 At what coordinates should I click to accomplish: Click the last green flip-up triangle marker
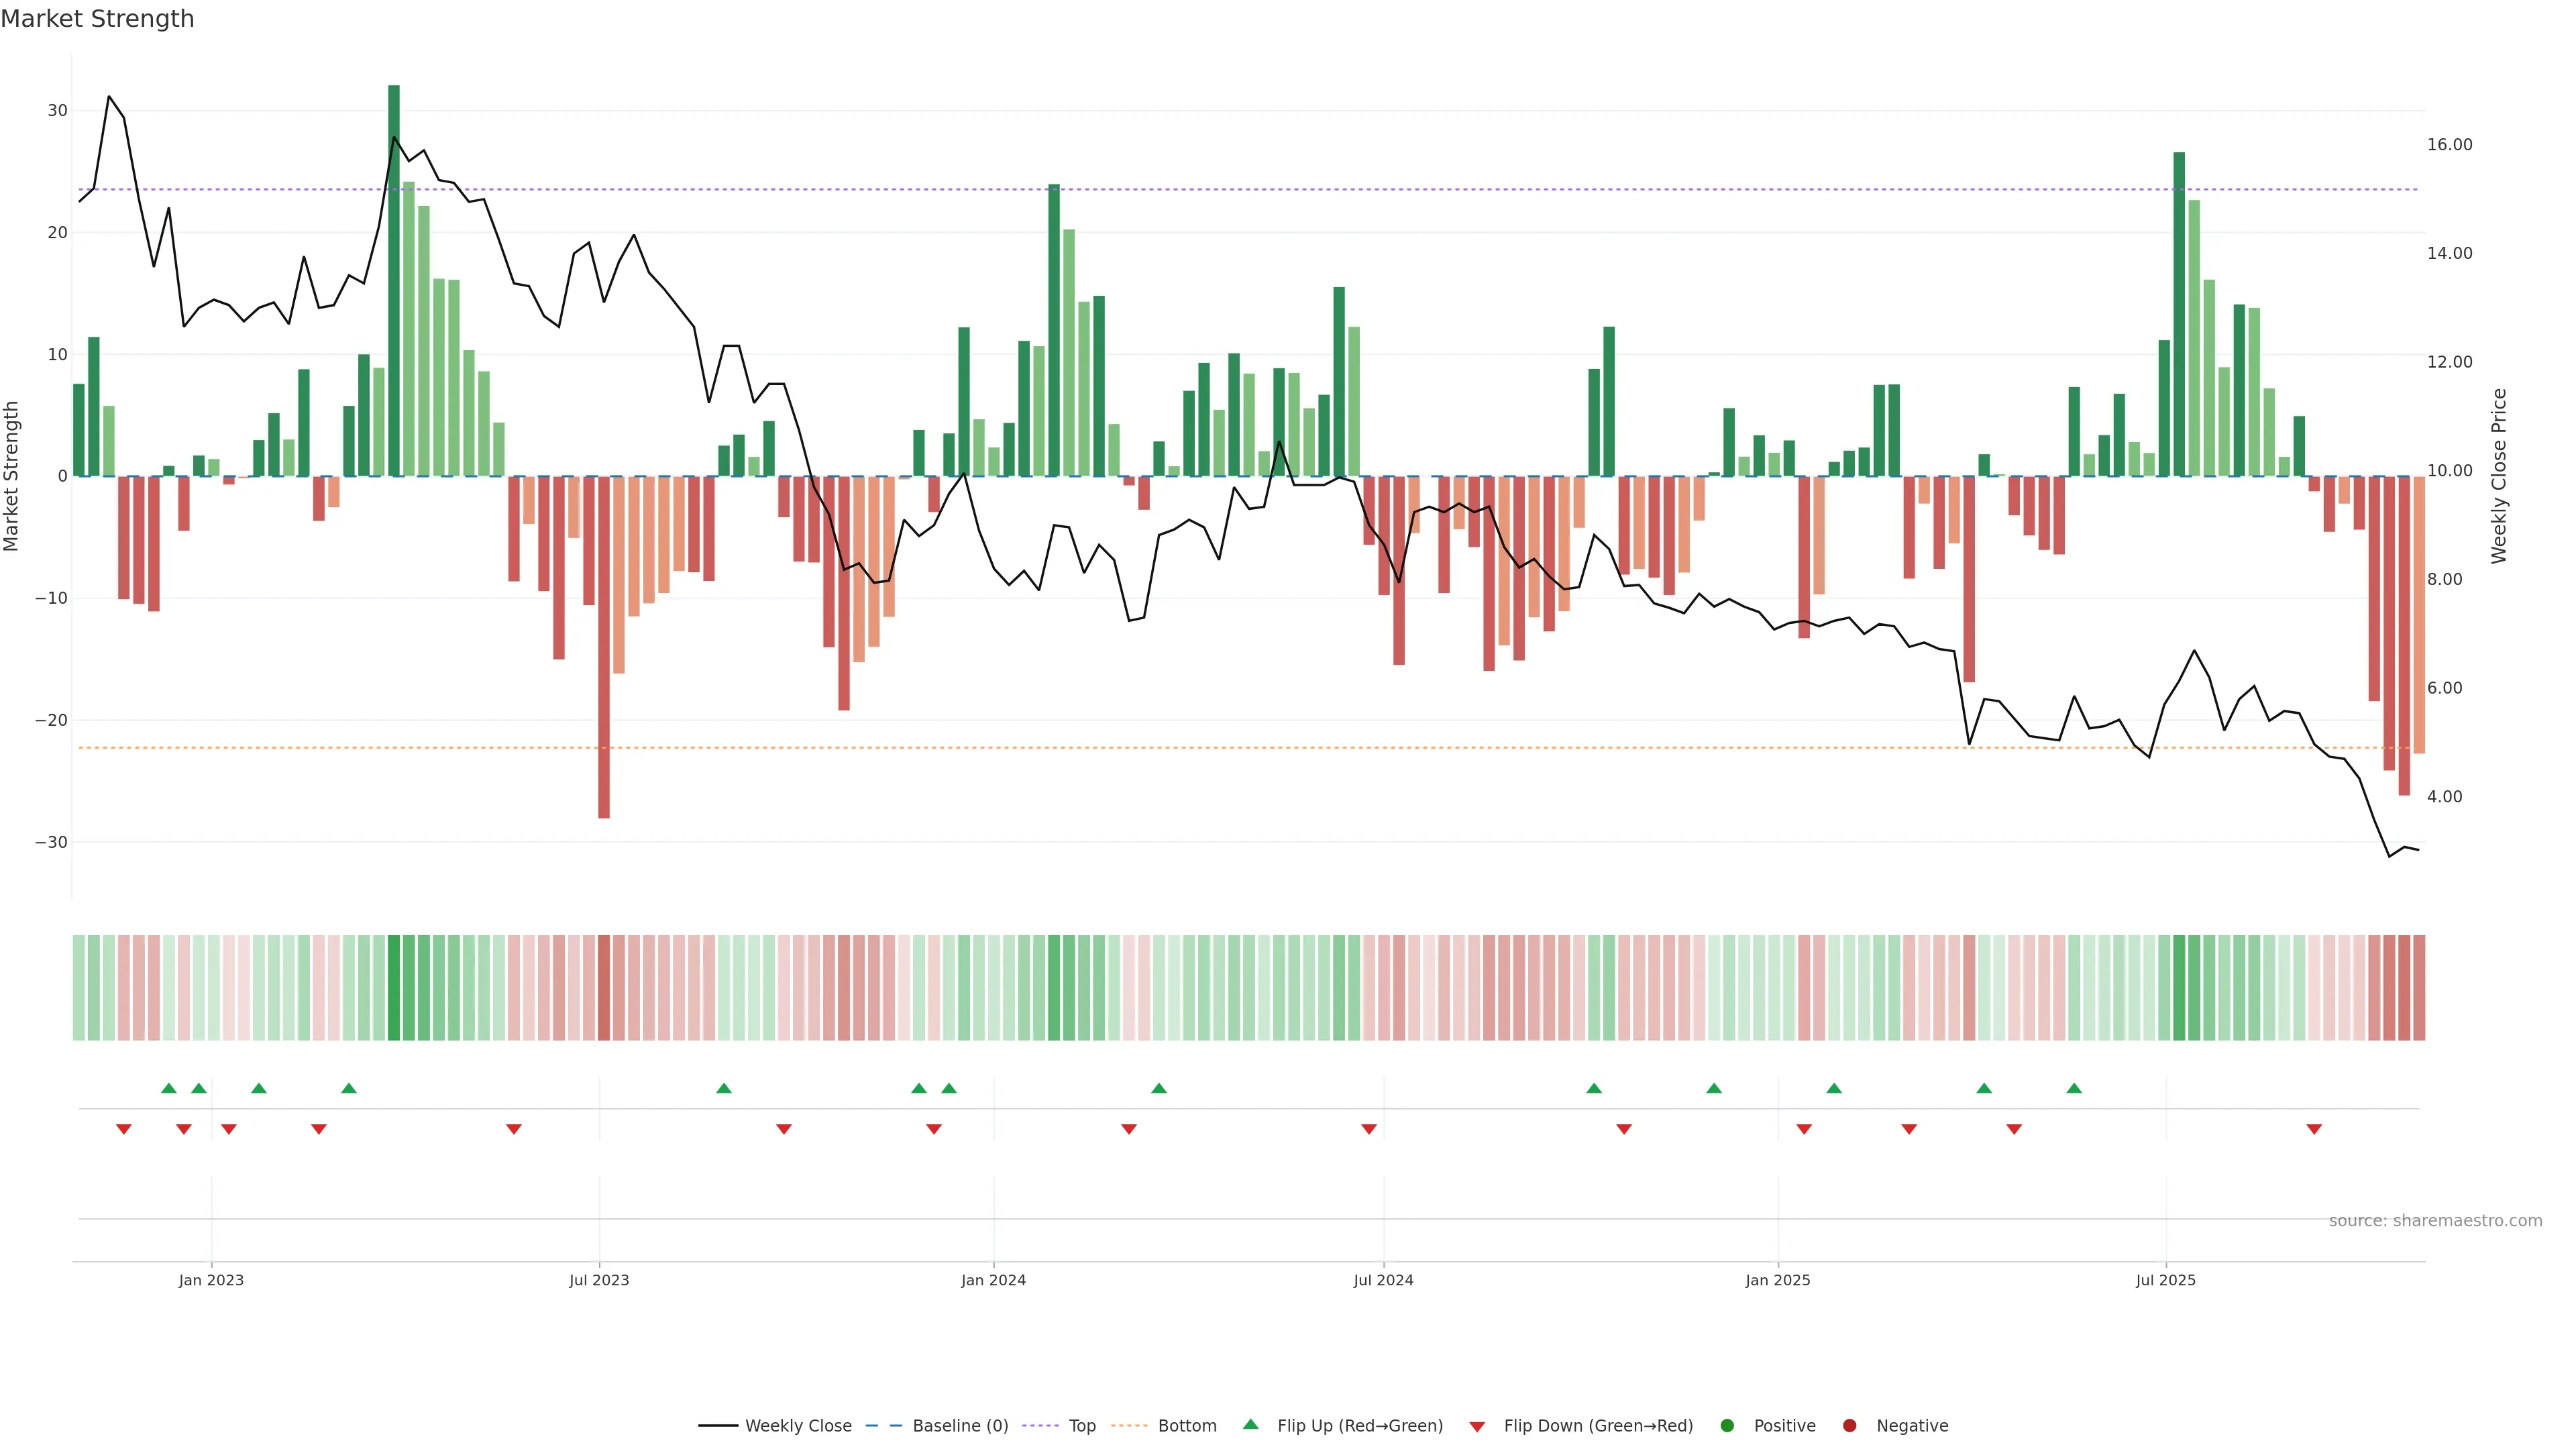[2074, 1088]
